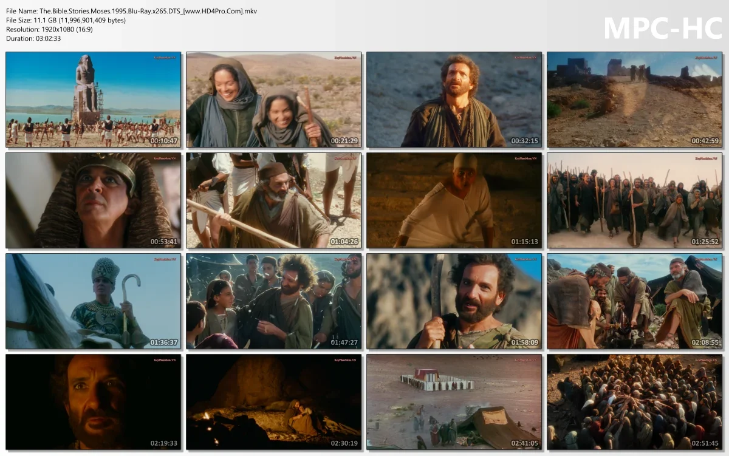Click the campsite gathering scene at 02:08:55
Screen dimensions: 729x456
(634, 302)
